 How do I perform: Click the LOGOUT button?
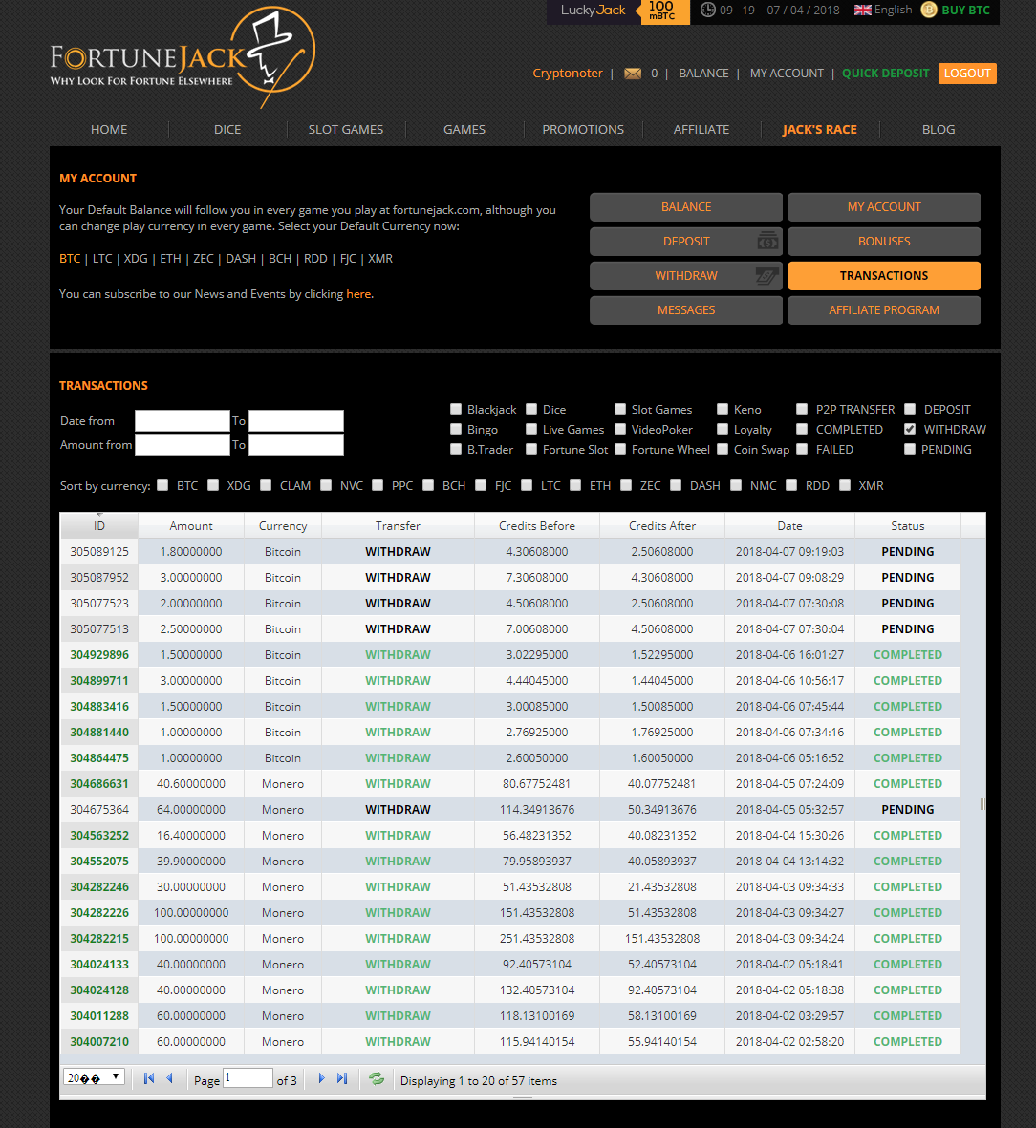[x=967, y=74]
